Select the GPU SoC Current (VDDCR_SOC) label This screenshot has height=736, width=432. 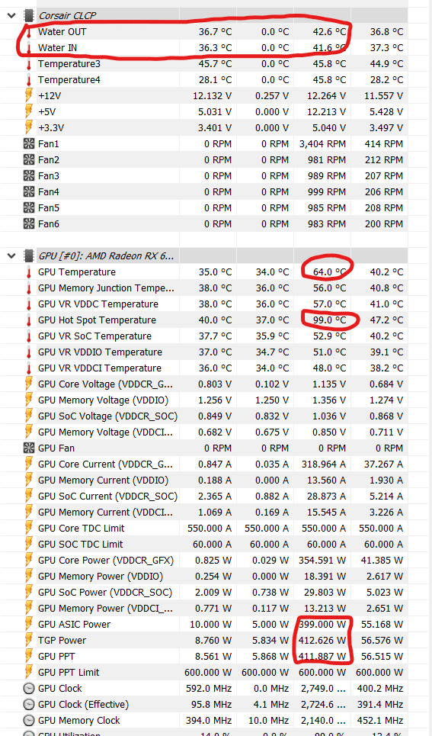(108, 497)
